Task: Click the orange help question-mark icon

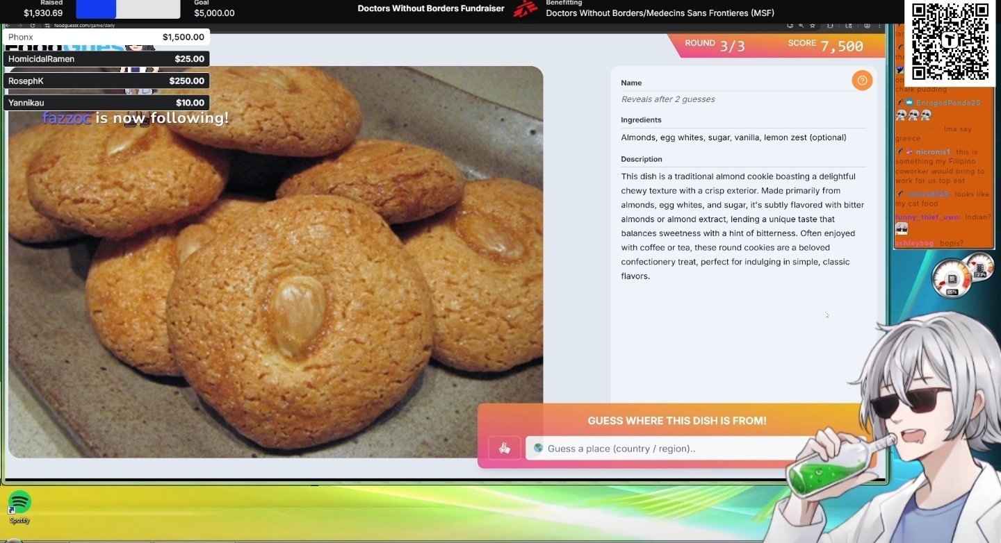Action: point(862,81)
